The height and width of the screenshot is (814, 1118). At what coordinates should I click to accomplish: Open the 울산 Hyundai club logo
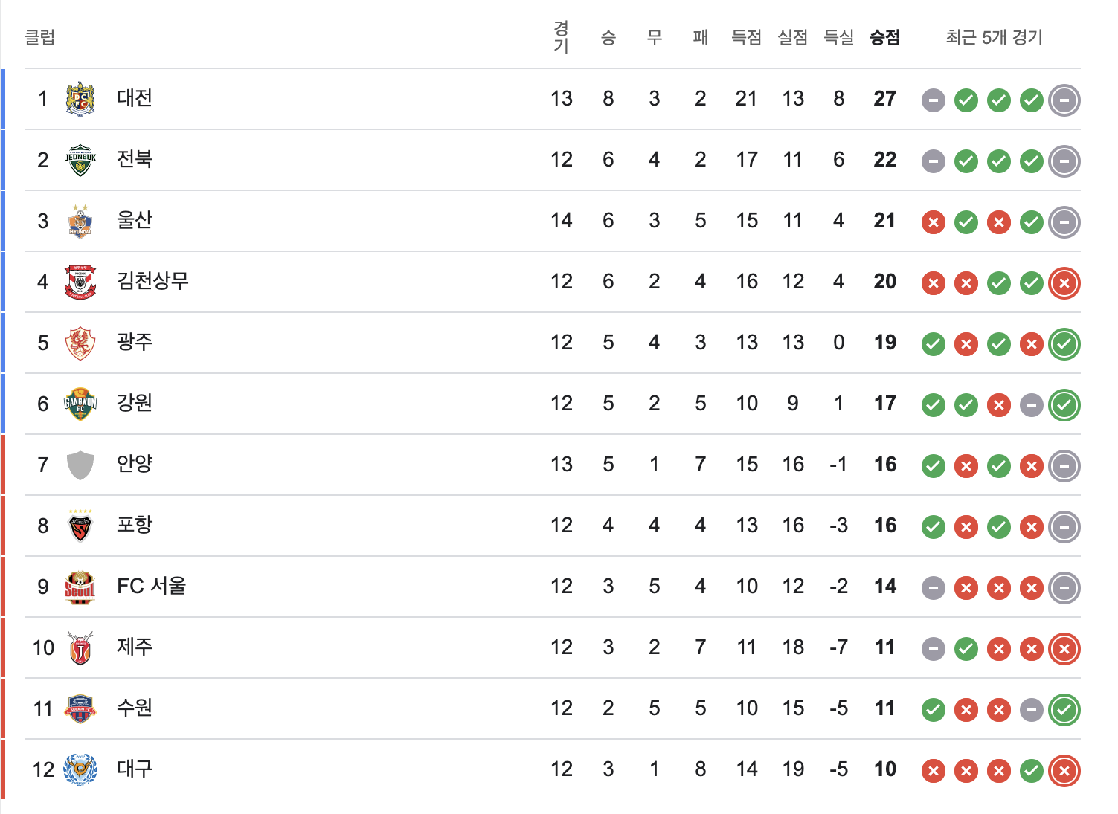click(x=80, y=221)
